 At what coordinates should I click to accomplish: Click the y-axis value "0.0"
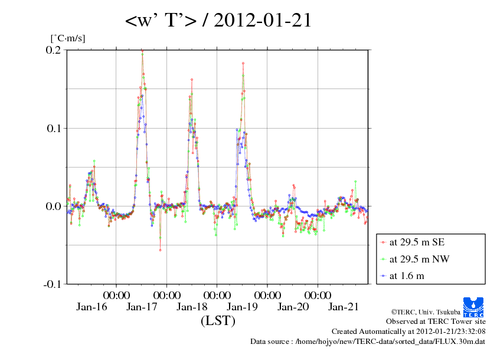coord(53,206)
